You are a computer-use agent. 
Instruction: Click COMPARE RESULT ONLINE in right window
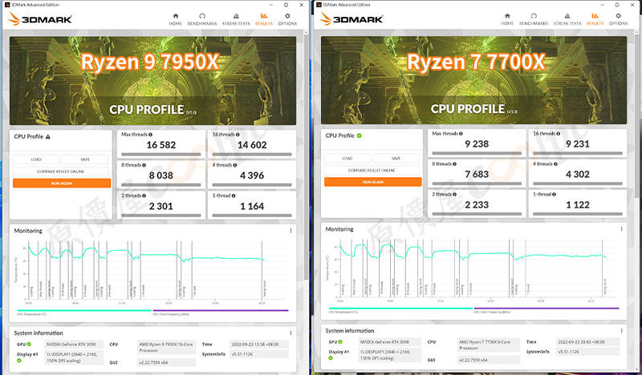point(372,170)
